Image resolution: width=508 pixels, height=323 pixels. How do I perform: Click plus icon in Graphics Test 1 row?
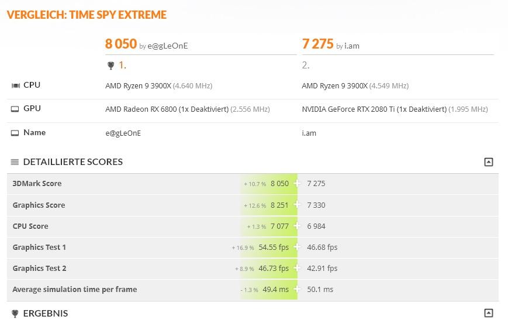(297, 247)
